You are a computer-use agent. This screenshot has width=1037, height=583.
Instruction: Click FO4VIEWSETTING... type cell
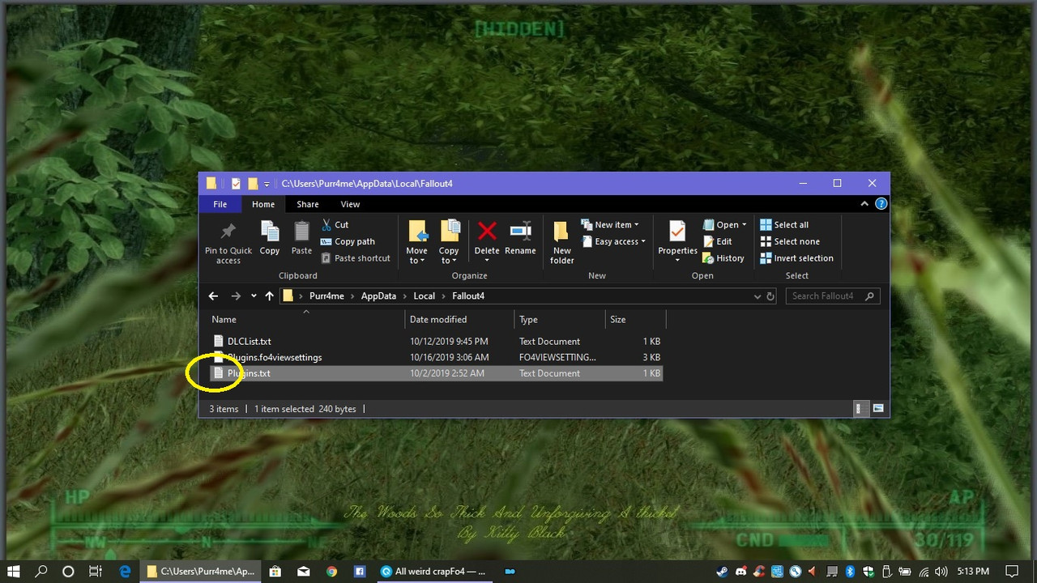557,357
